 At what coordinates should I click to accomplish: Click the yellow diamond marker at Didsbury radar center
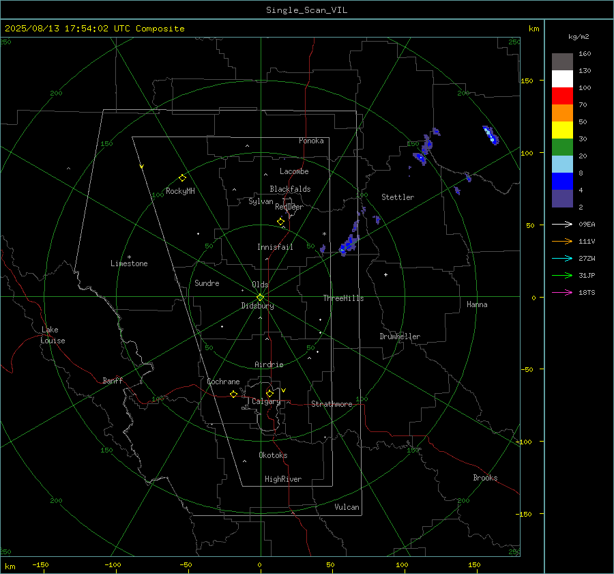260,298
